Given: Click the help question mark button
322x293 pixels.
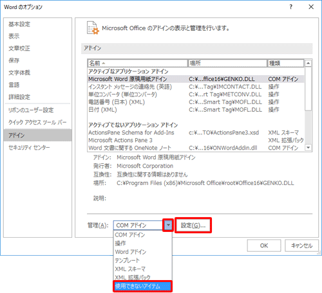Looking at the screenshot, I should [x=290, y=7].
